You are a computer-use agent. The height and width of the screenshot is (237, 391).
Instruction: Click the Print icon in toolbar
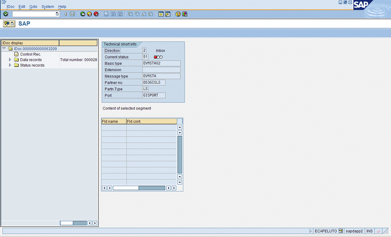tap(106, 14)
